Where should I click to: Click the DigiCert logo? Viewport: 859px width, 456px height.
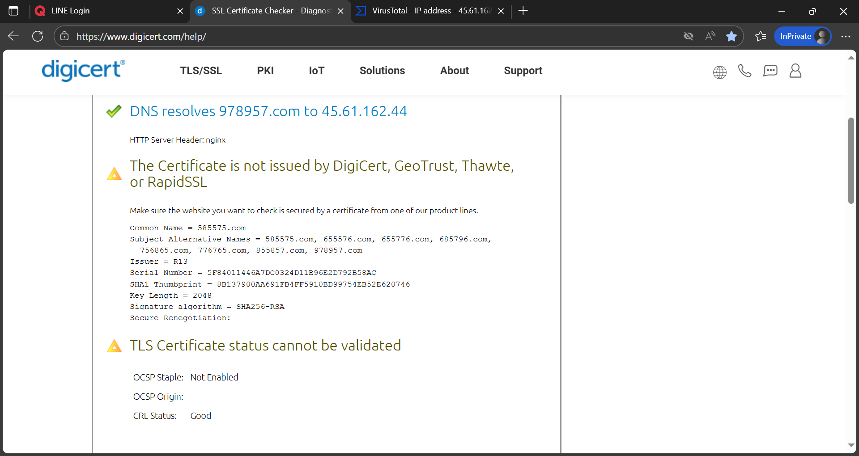(83, 70)
